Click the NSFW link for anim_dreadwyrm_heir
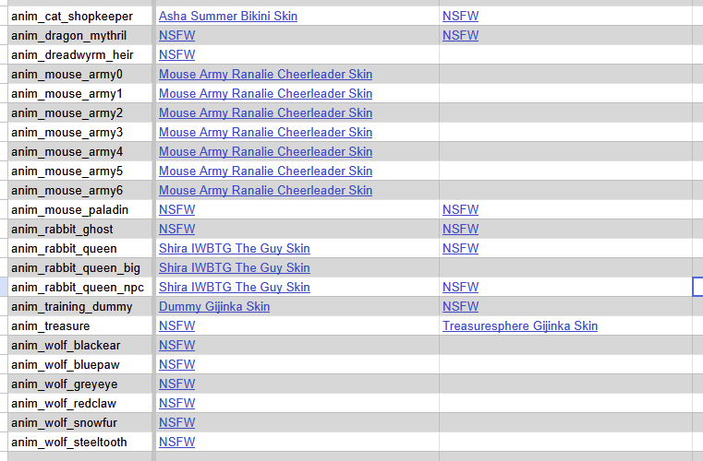703x461 pixels. pos(176,55)
